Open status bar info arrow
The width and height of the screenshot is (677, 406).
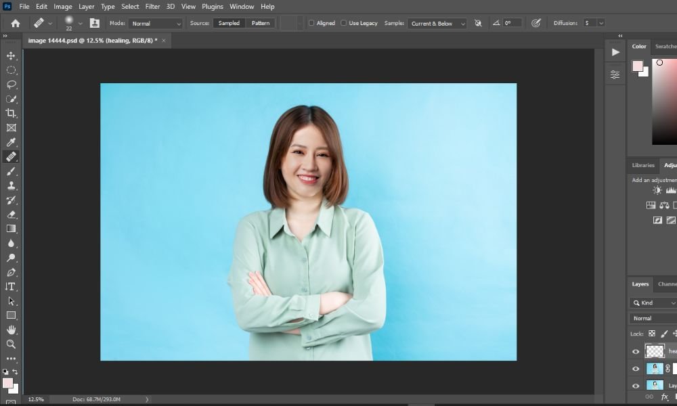[x=147, y=399]
